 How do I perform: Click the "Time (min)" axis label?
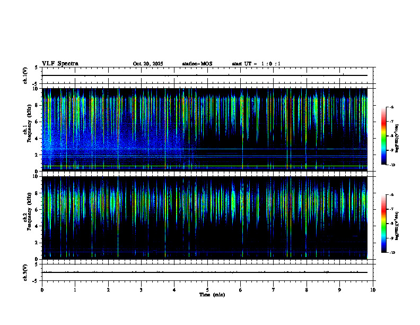pos(212,295)
